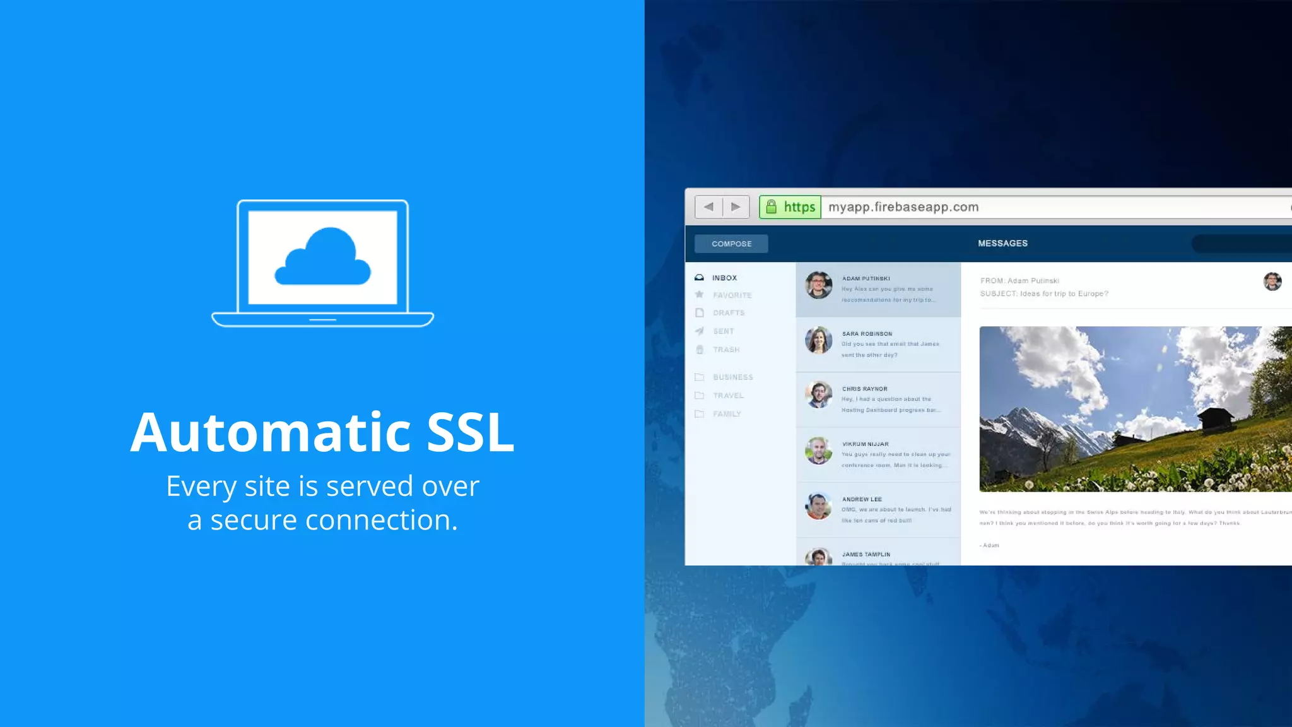The height and width of the screenshot is (727, 1292).
Task: Click the laptop with cloud illustration
Action: click(x=322, y=263)
